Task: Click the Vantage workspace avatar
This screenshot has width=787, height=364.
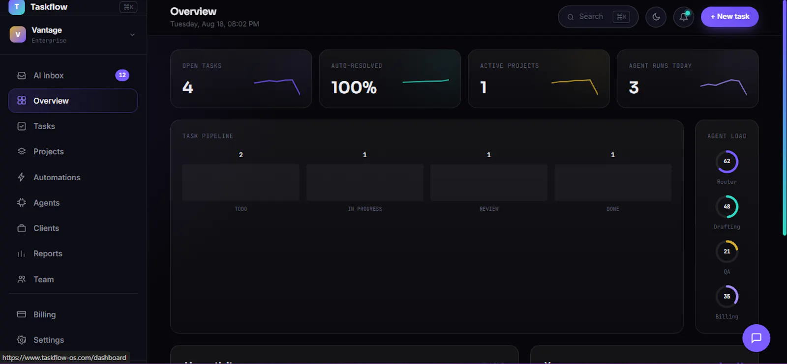Action: tap(18, 34)
